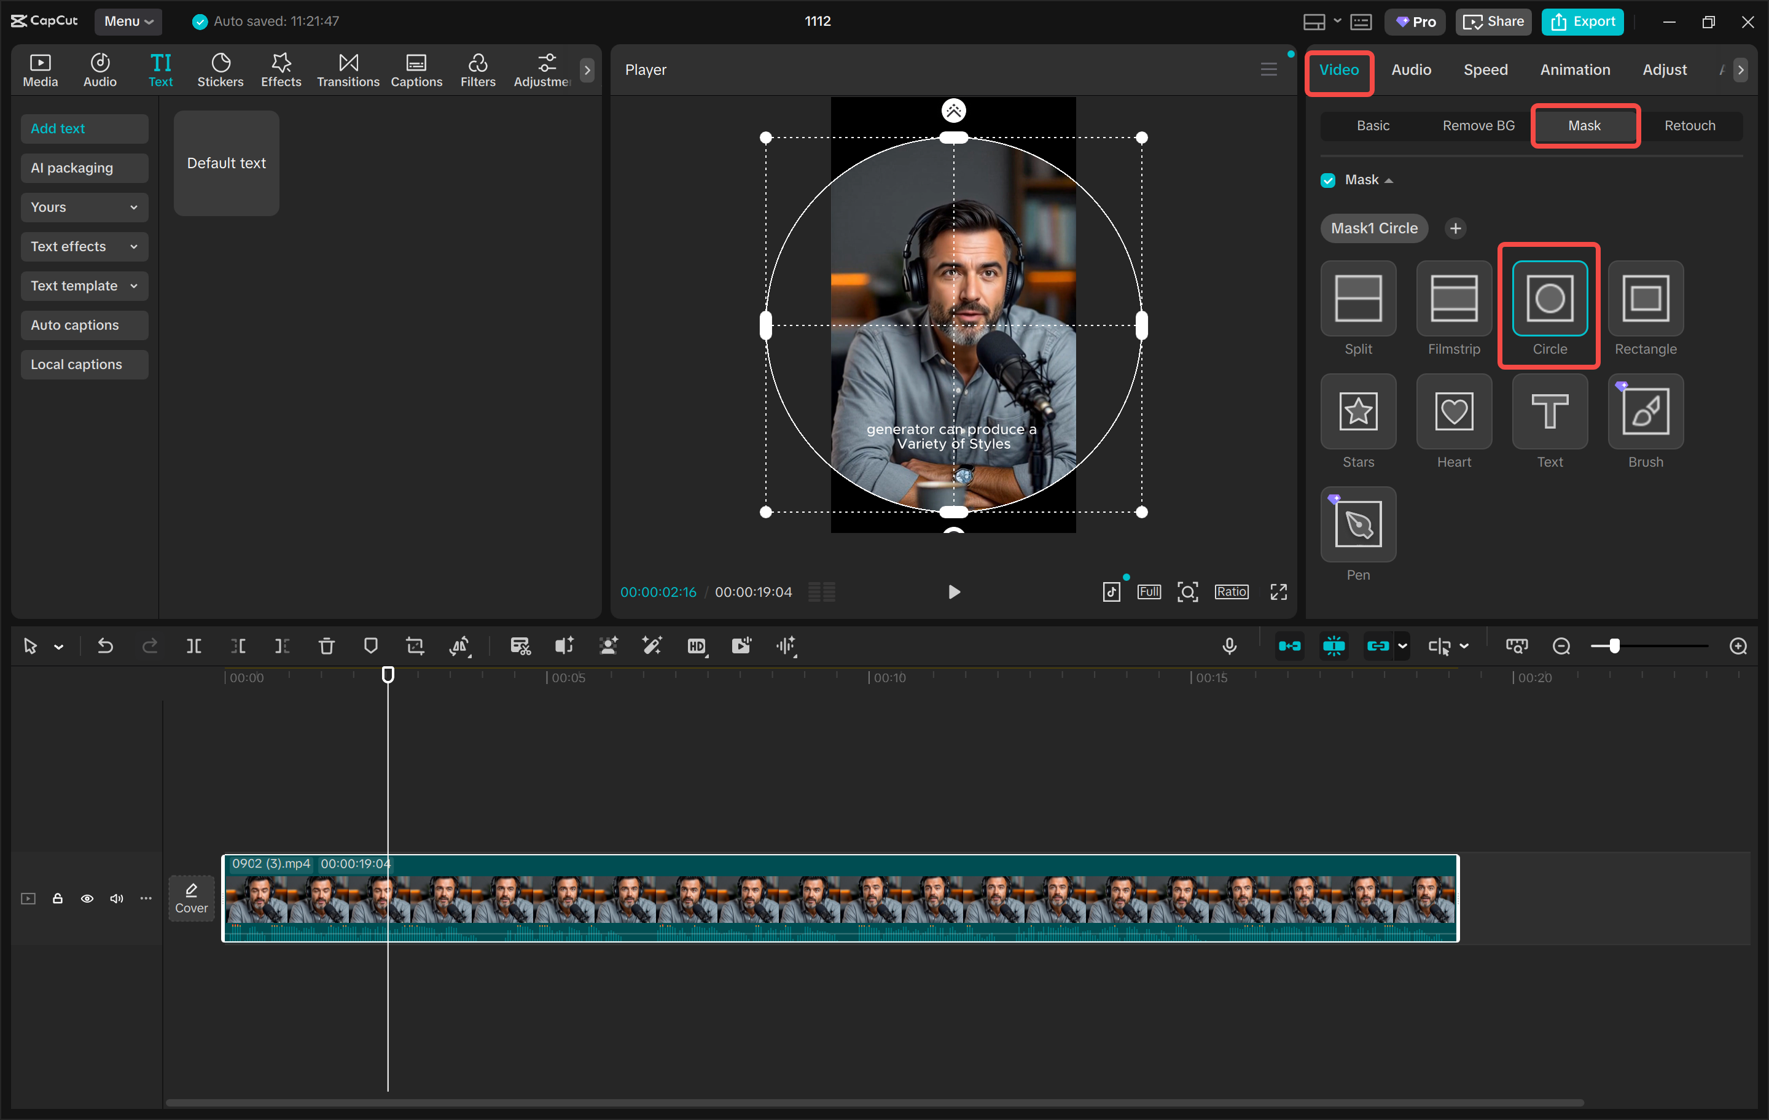Open the Stickers panel

coord(220,70)
